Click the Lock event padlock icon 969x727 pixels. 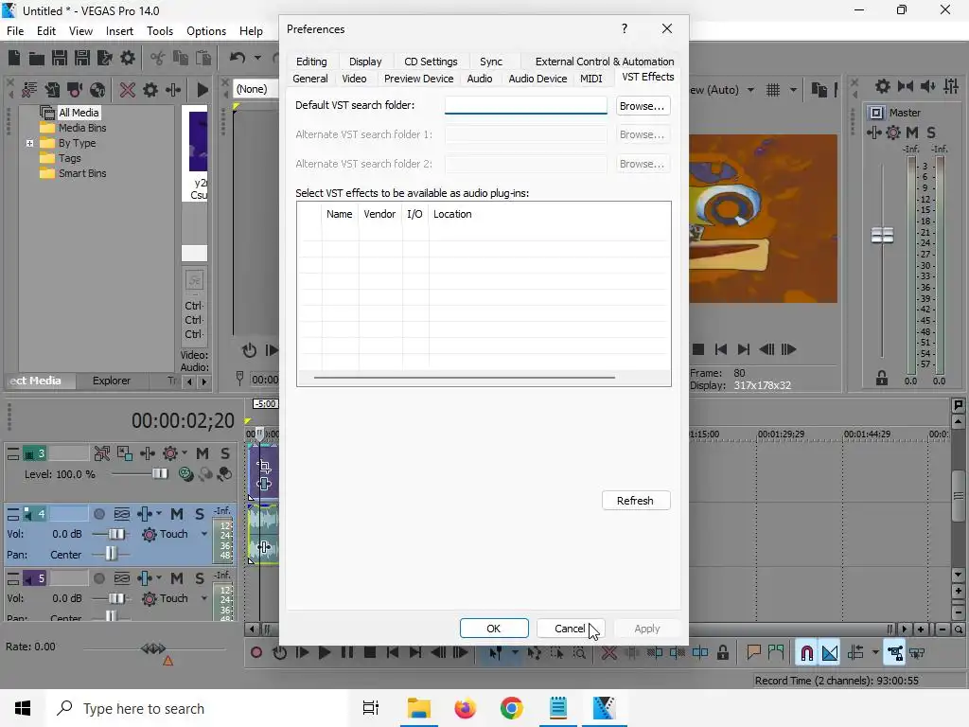click(x=722, y=652)
